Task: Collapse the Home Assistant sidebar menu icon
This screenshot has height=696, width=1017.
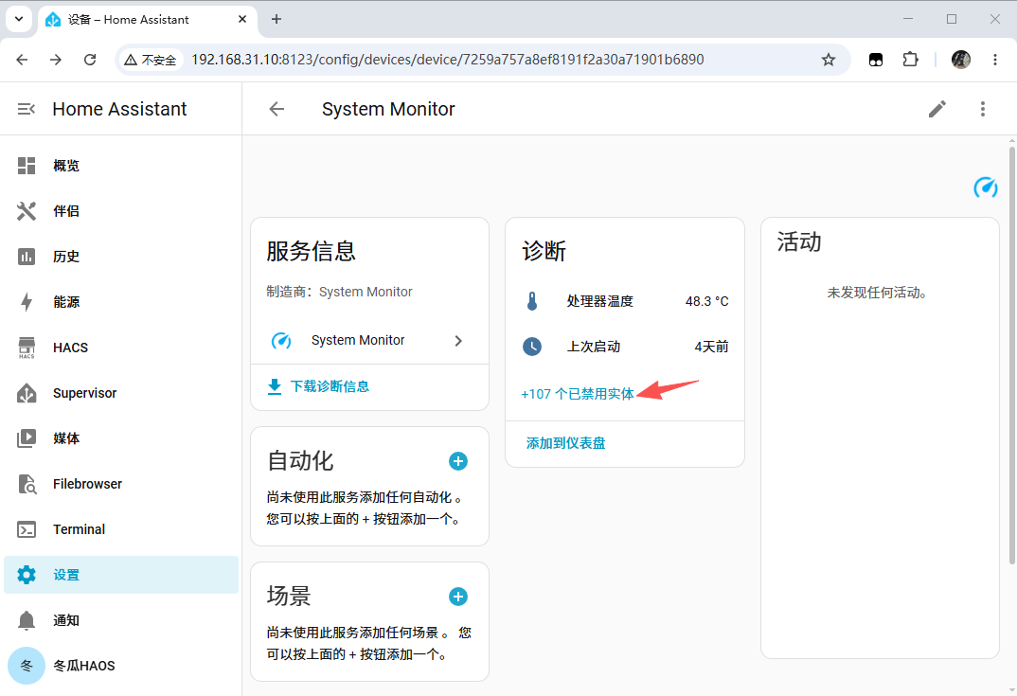Action: coord(26,109)
